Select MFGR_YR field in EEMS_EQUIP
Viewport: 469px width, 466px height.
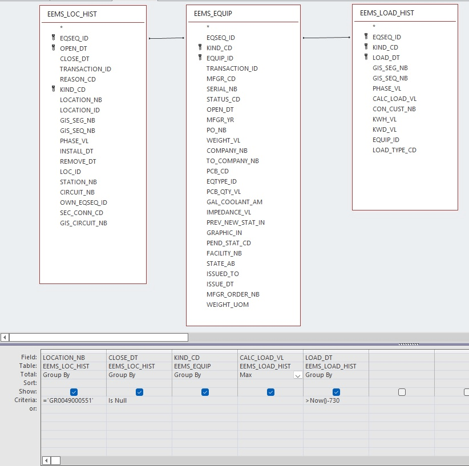pos(220,120)
